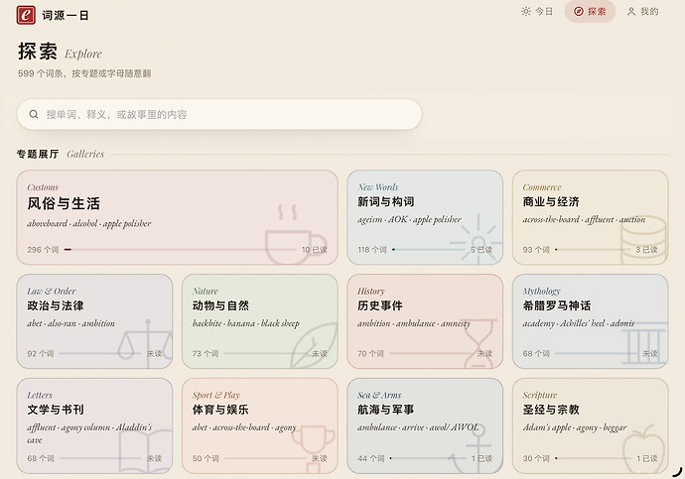Click the temple columns icon on Mythology card
This screenshot has height=479, width=685.
645,343
